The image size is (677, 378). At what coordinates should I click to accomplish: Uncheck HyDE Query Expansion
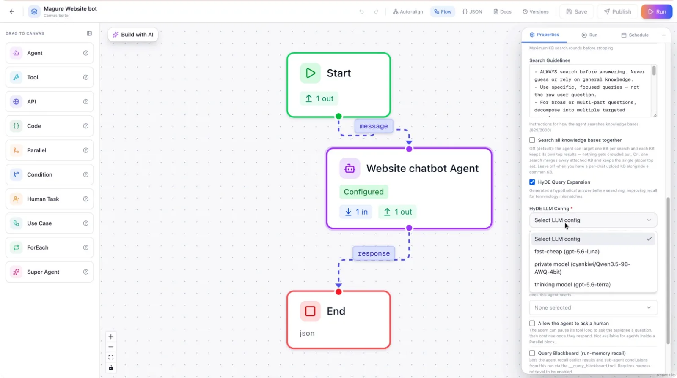point(532,182)
